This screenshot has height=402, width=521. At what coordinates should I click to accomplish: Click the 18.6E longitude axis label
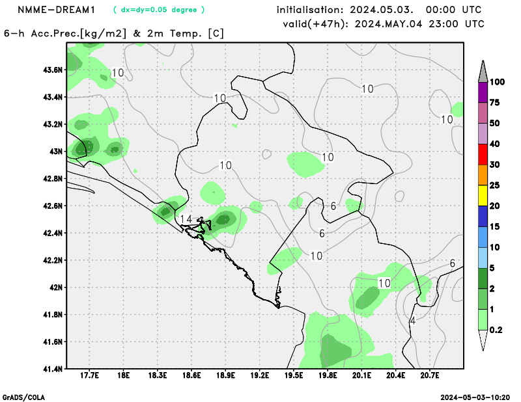coord(191,375)
